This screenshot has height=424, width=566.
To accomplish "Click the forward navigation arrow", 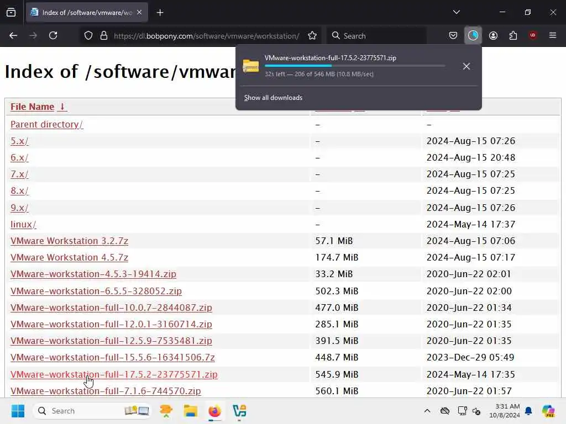I will [33, 35].
